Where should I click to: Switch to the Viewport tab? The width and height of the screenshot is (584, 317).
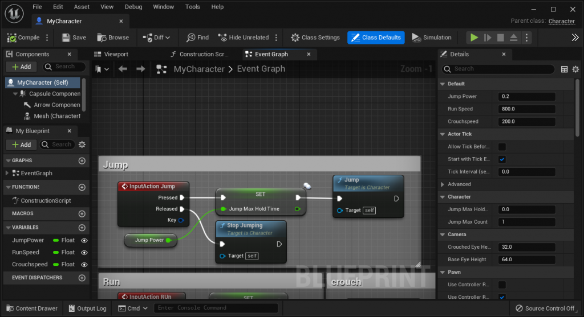tap(111, 54)
